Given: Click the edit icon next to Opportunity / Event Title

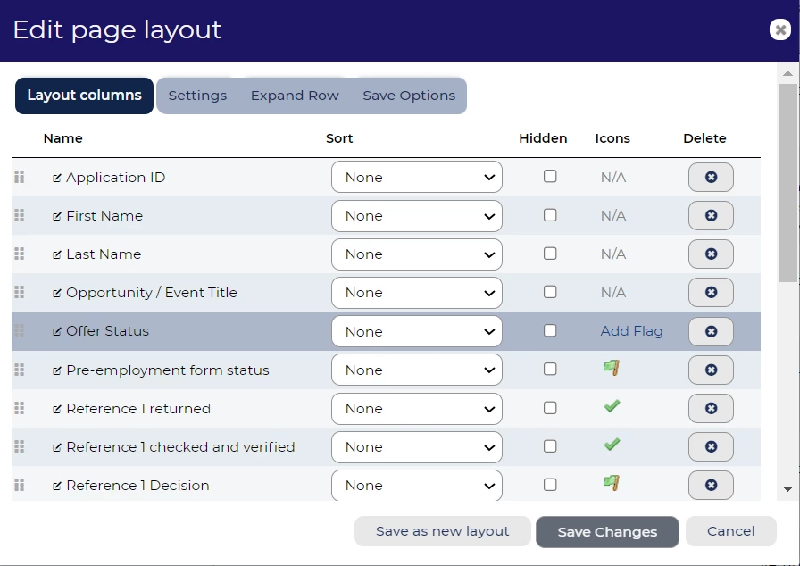Looking at the screenshot, I should coord(57,293).
